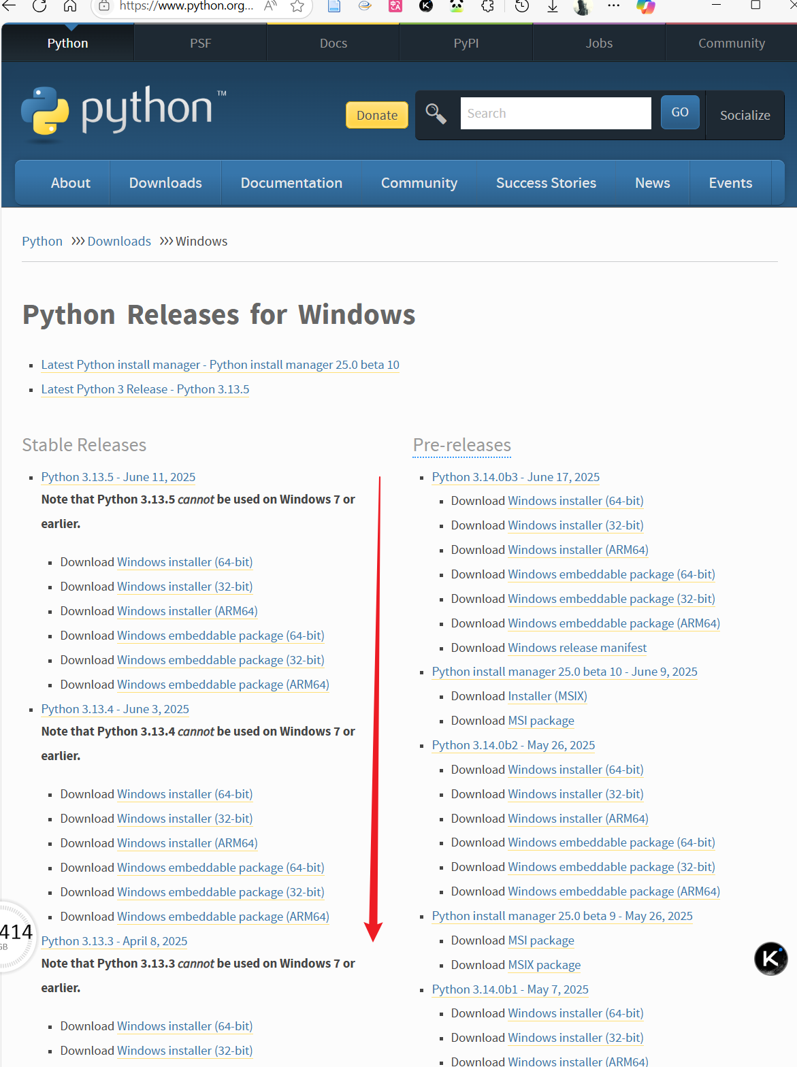Screen dimensions: 797x1067
Task: Reload the page with the refresh icon
Action: click(x=39, y=6)
